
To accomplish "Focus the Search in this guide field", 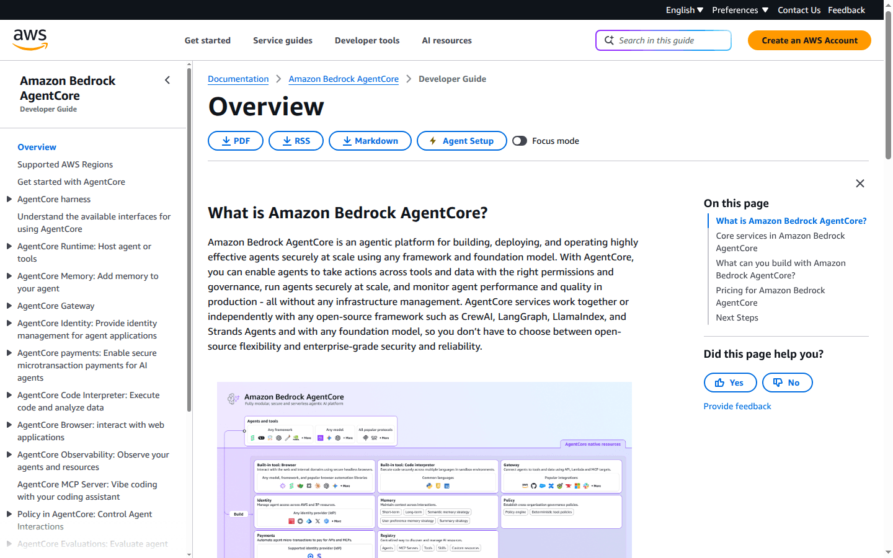I will coord(664,40).
